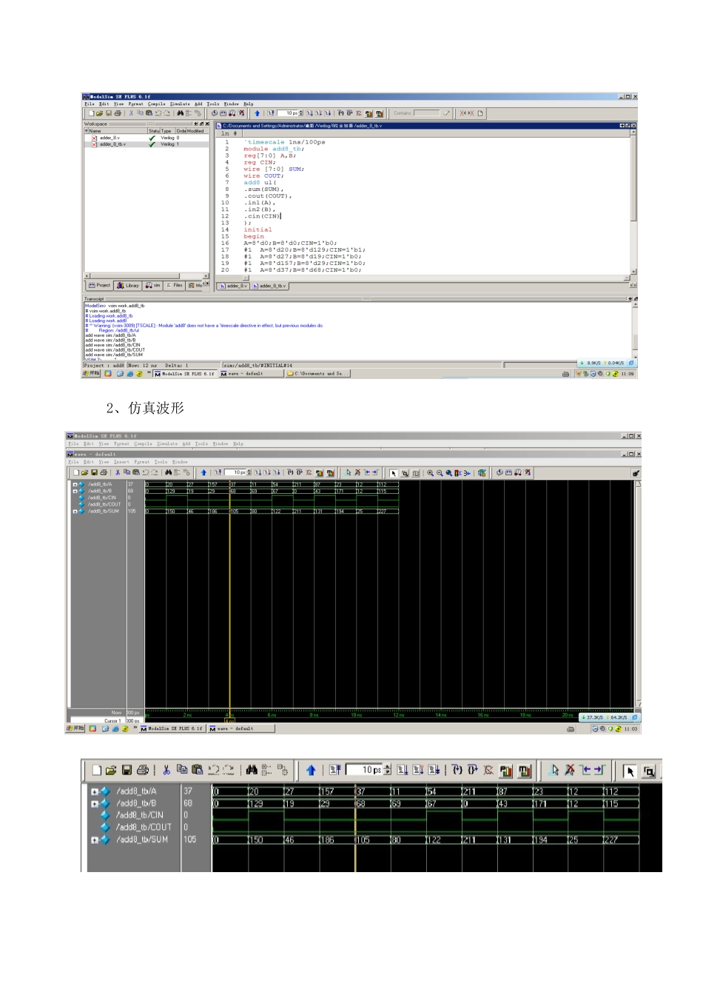The image size is (703, 995).
Task: Click the wave - default taskbar button in the top screenshot
Action: coord(252,374)
